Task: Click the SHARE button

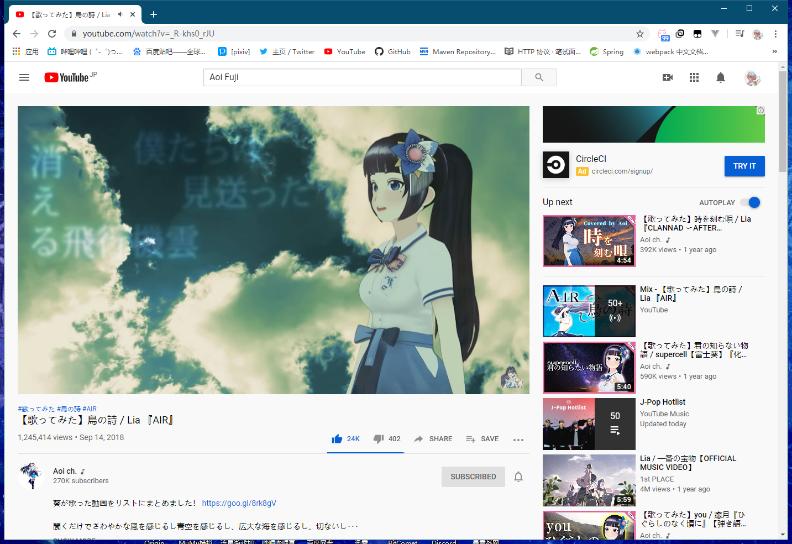Action: [433, 439]
